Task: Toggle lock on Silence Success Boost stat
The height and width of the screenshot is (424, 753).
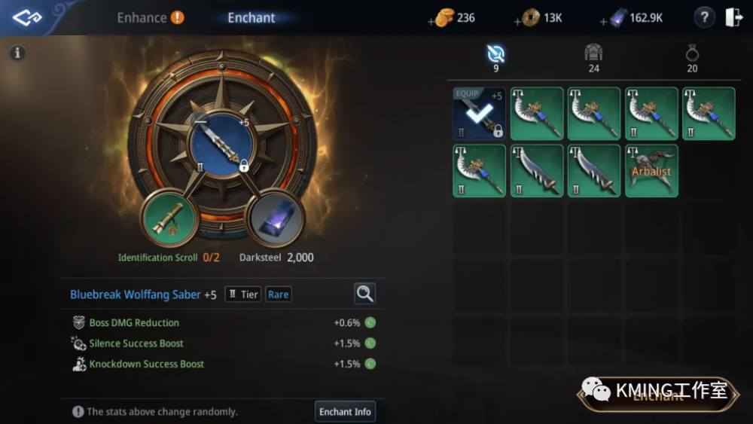Action: click(370, 343)
